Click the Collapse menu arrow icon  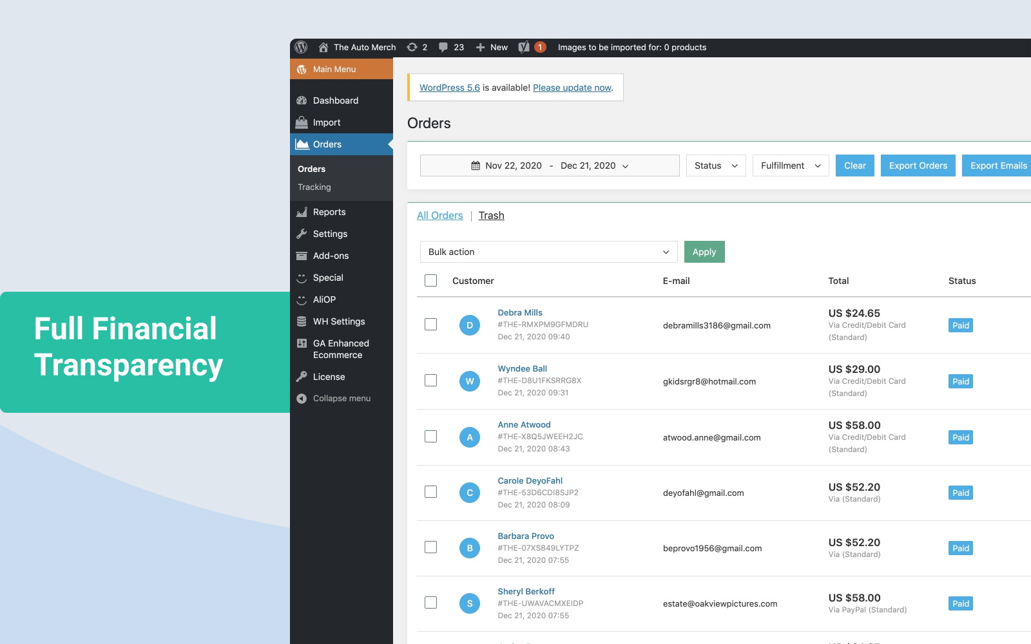(302, 399)
